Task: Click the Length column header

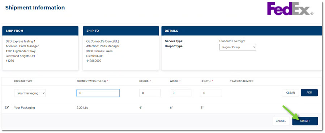Action: pyautogui.click(x=207, y=81)
